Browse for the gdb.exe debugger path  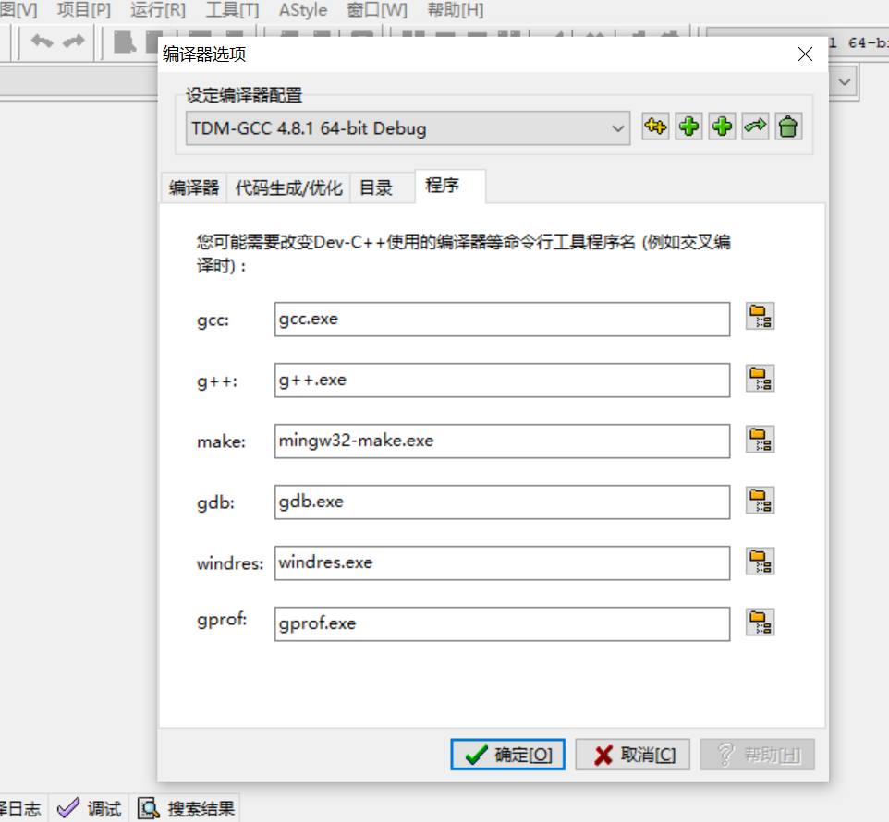coord(760,500)
